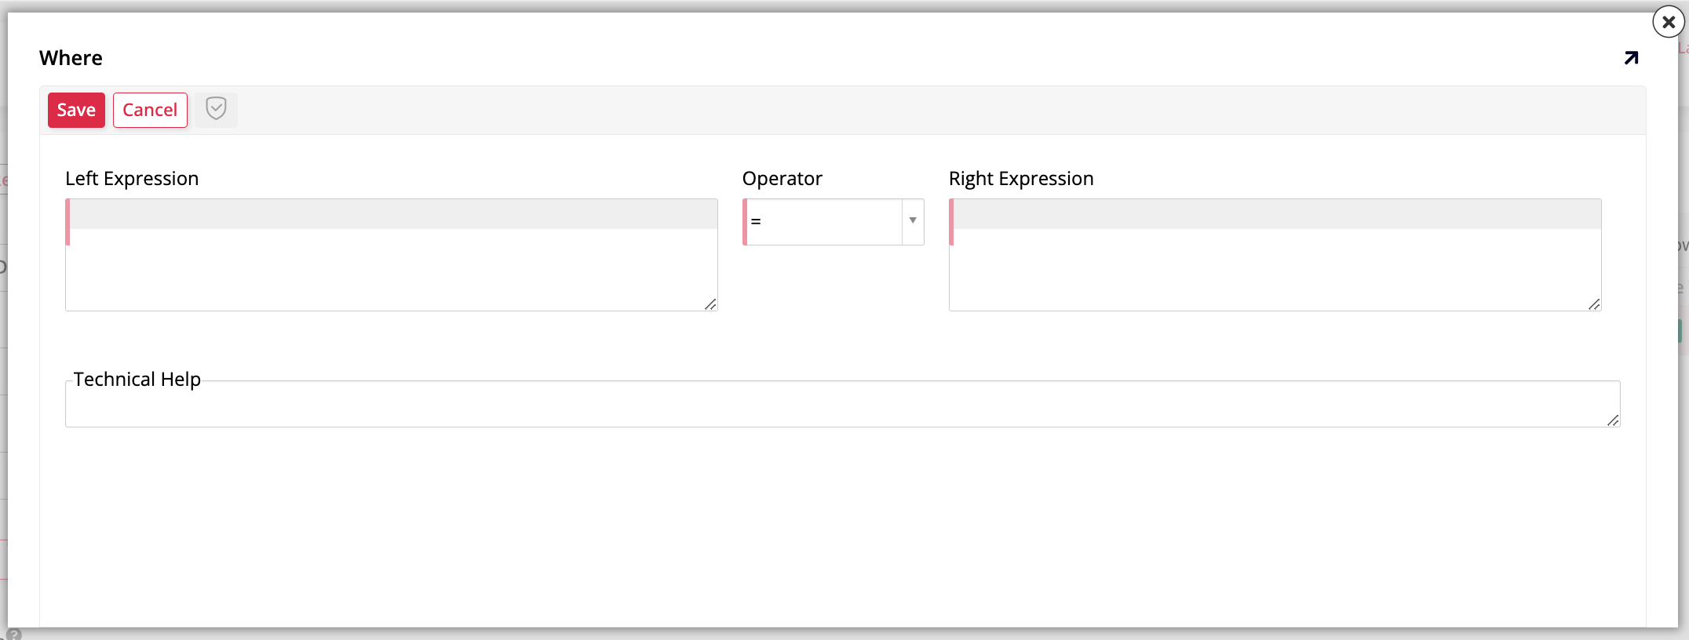The width and height of the screenshot is (1689, 640).
Task: Click the Right Expression resize handle
Action: (x=1595, y=304)
